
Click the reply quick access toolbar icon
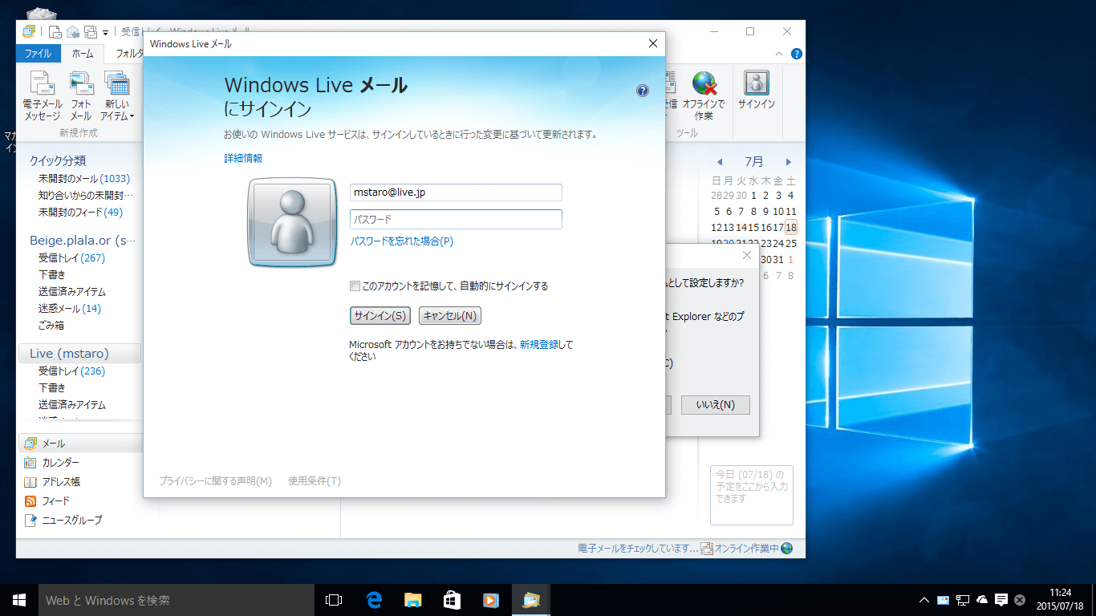pos(73,32)
